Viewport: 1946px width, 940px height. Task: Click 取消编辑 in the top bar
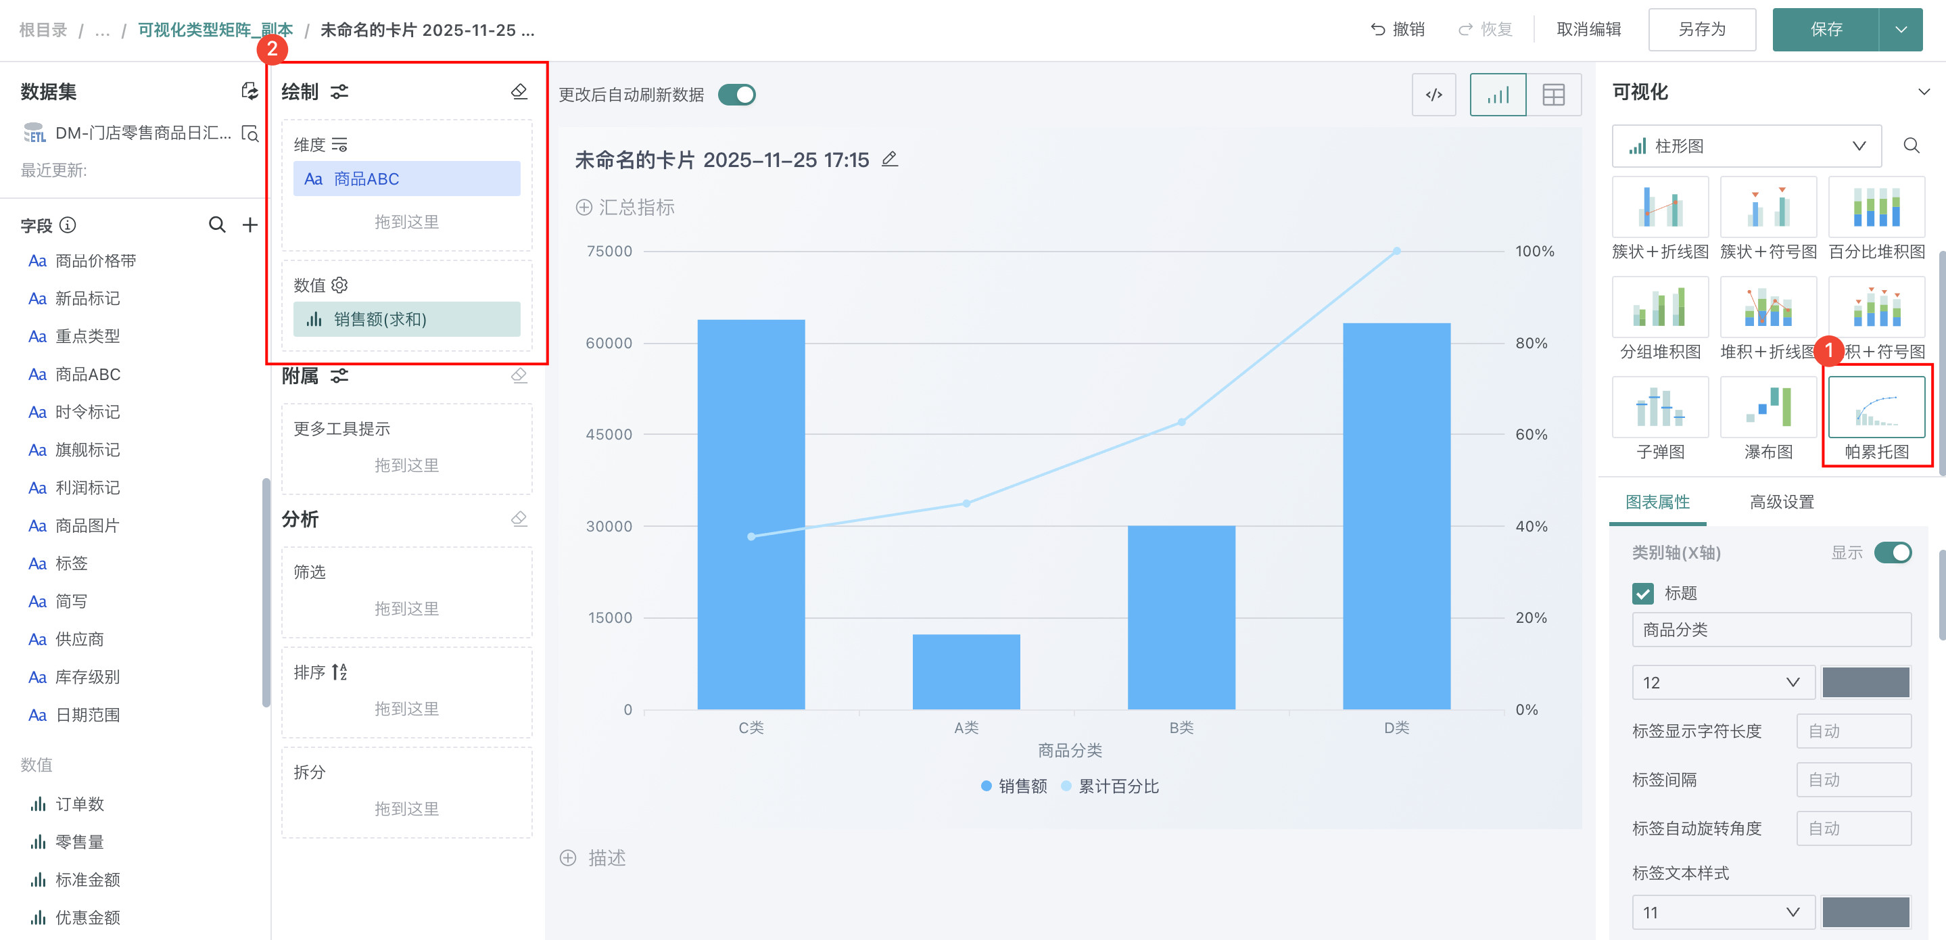[x=1588, y=30]
